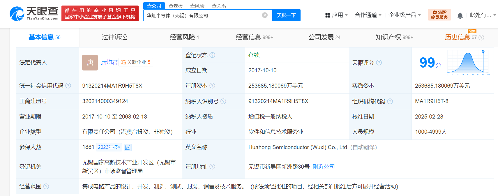Click the trend chart icon beside 2023年报
This screenshot has height=196, width=498.
pos(128,147)
